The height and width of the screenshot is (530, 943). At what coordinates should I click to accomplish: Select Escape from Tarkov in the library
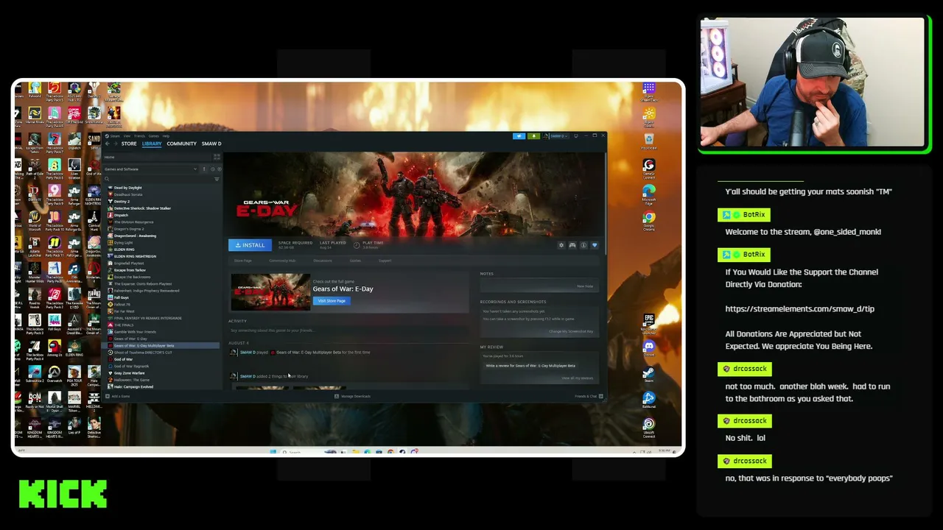coord(130,270)
